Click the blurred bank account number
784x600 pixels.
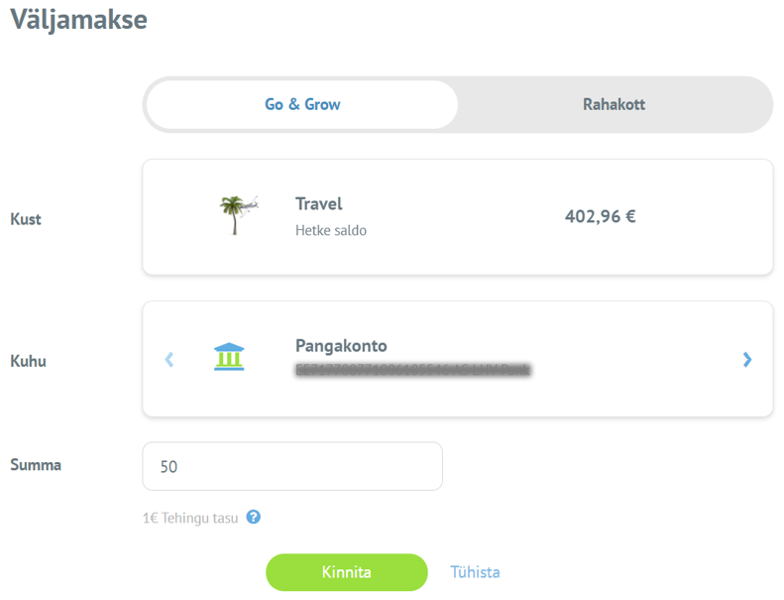(412, 370)
